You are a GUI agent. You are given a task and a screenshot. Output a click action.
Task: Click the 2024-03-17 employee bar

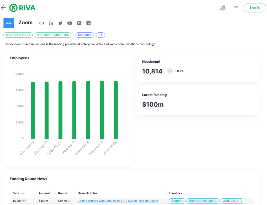click(47, 110)
